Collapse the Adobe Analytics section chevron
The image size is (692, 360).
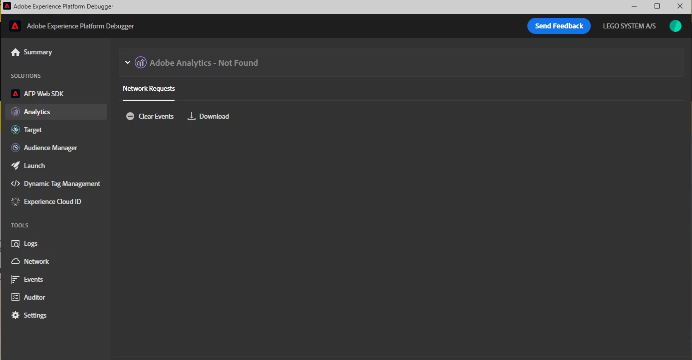tap(128, 62)
